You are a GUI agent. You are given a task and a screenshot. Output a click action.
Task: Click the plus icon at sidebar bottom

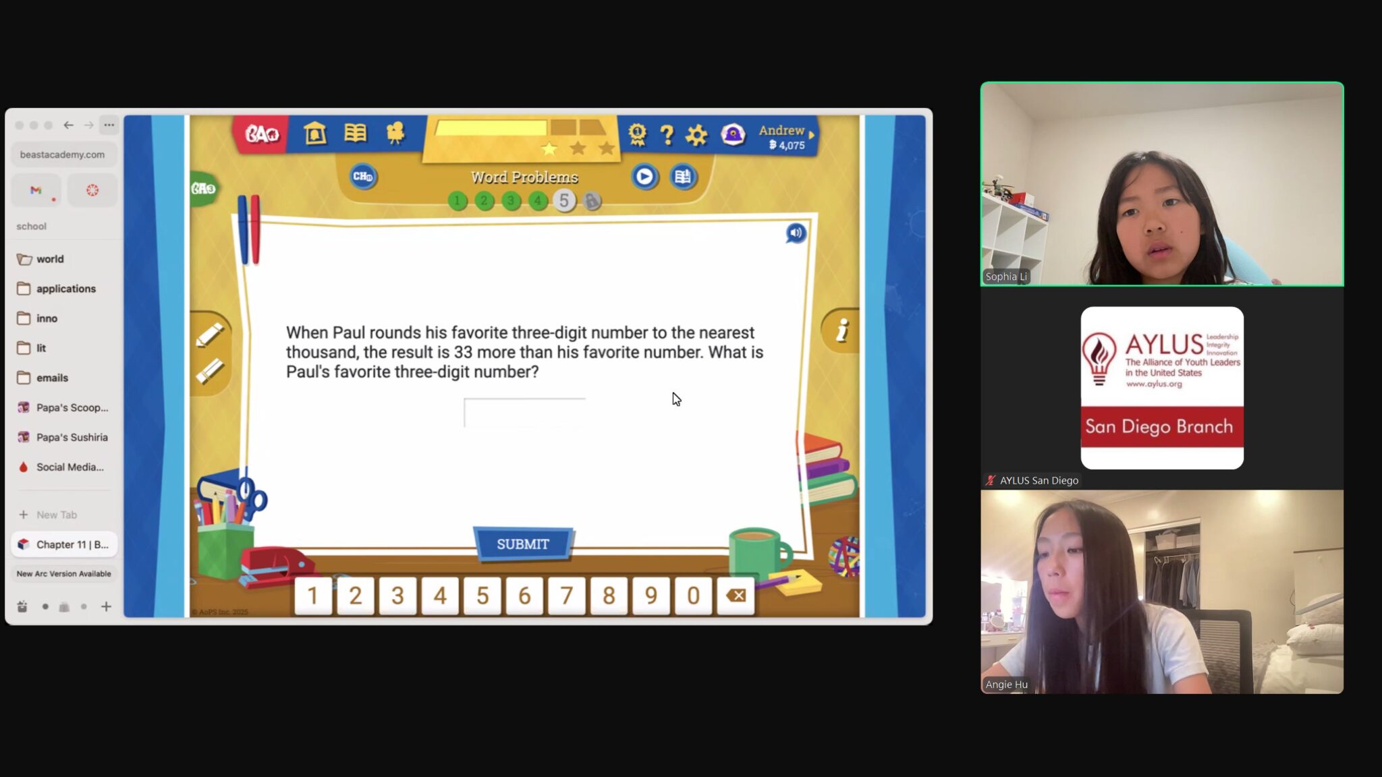coord(106,606)
